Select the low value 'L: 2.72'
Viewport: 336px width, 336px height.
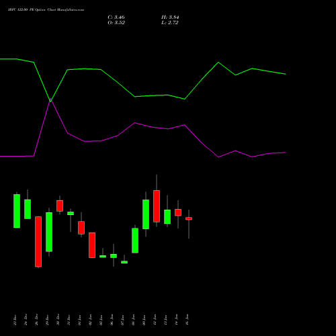(x=170, y=23)
